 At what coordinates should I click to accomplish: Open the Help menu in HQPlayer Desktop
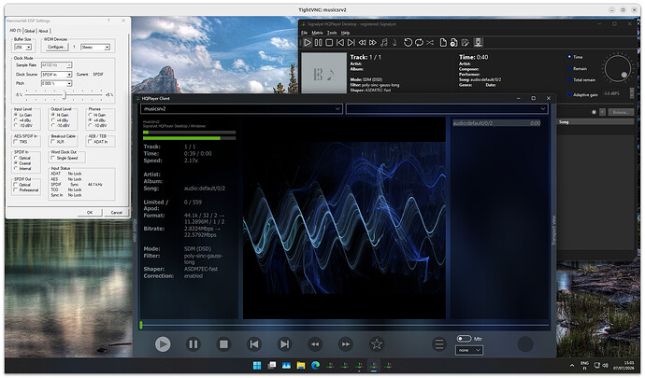tap(346, 33)
